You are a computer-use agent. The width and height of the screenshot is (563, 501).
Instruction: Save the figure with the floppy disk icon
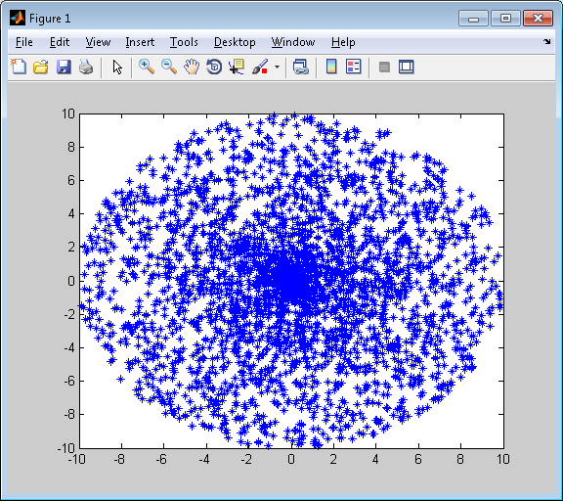tap(64, 67)
